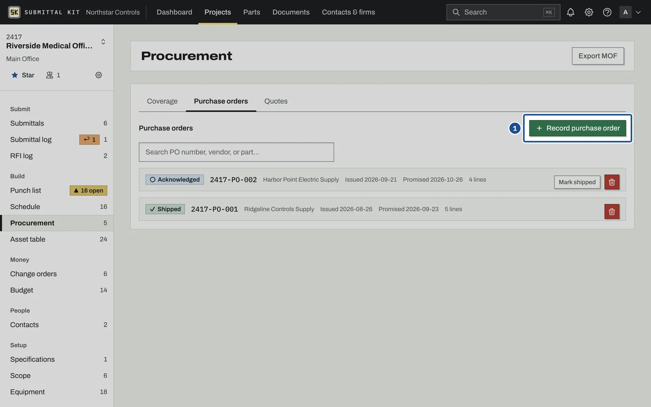Open Schedule in sidebar
Screen dimensions: 651x407
pyautogui.click(x=57, y=207)
